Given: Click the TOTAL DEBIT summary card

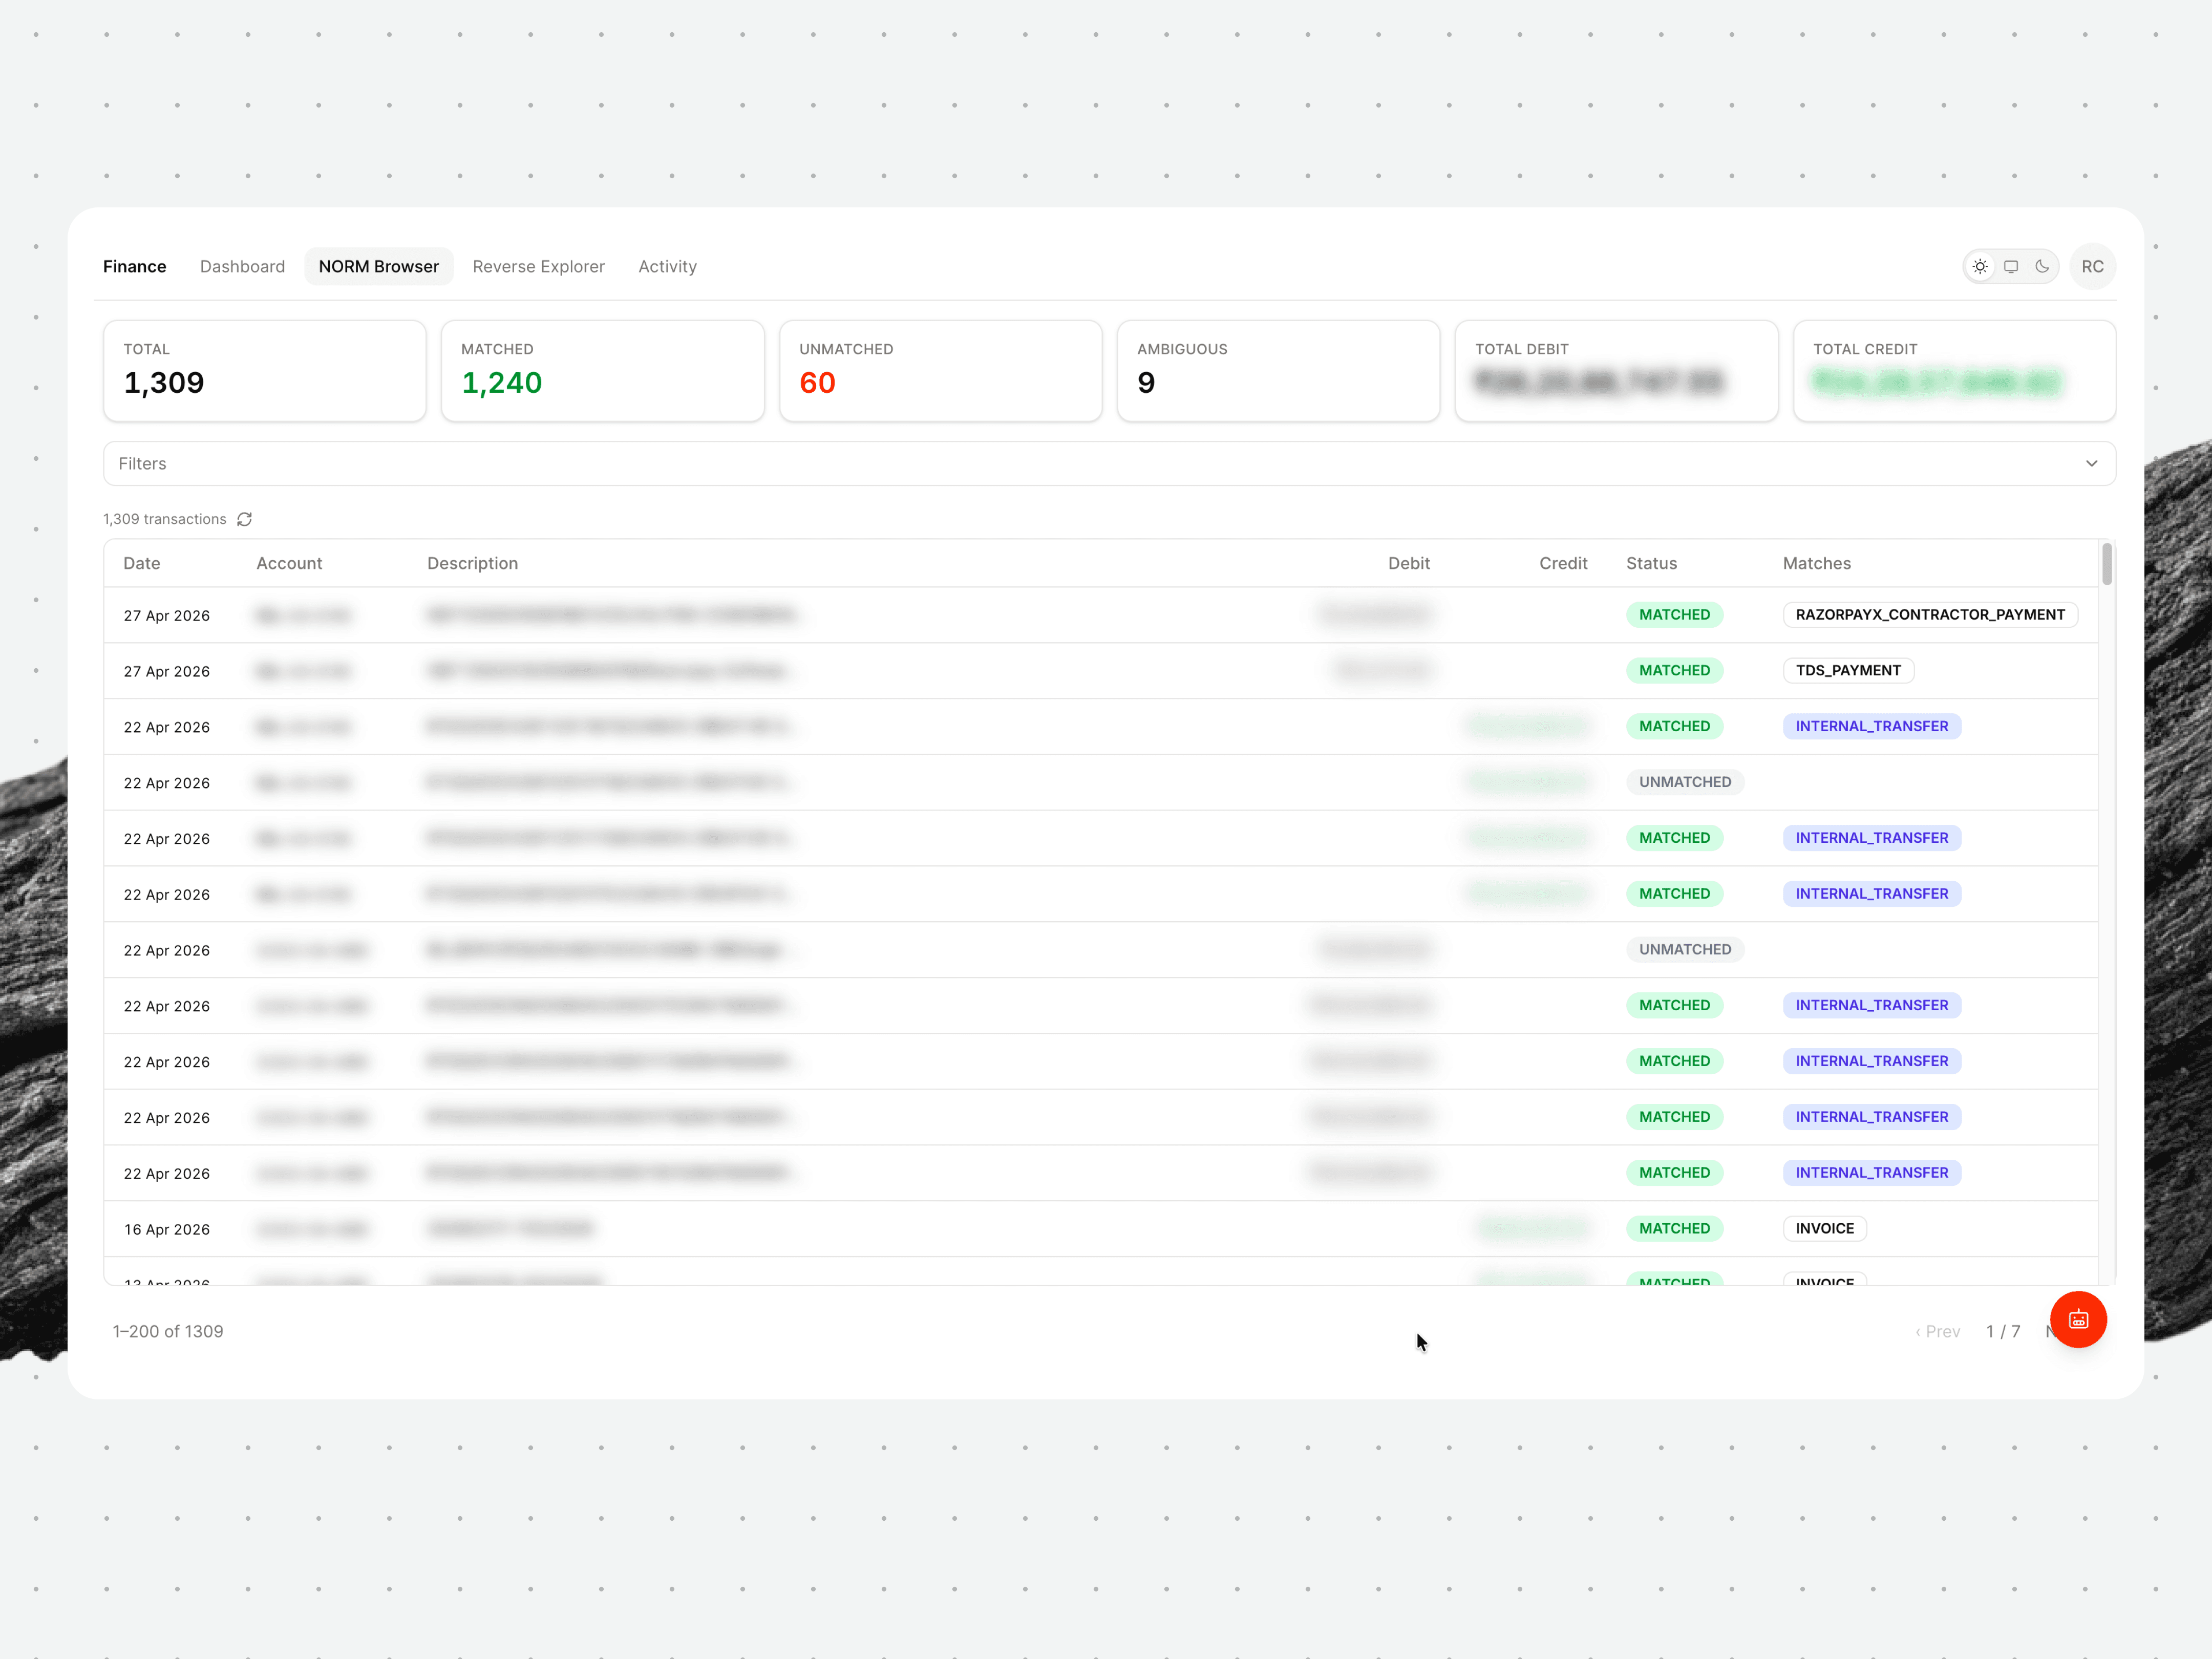Looking at the screenshot, I should coord(1616,371).
